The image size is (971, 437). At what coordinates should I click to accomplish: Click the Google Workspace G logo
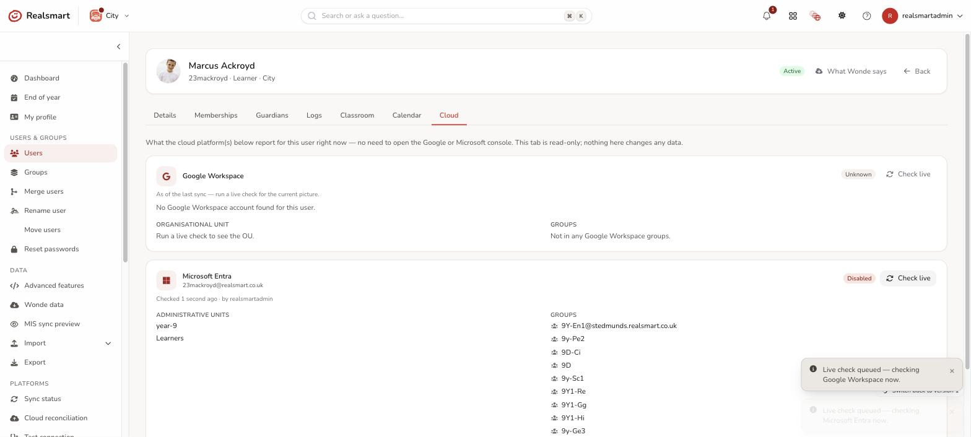[x=166, y=176]
